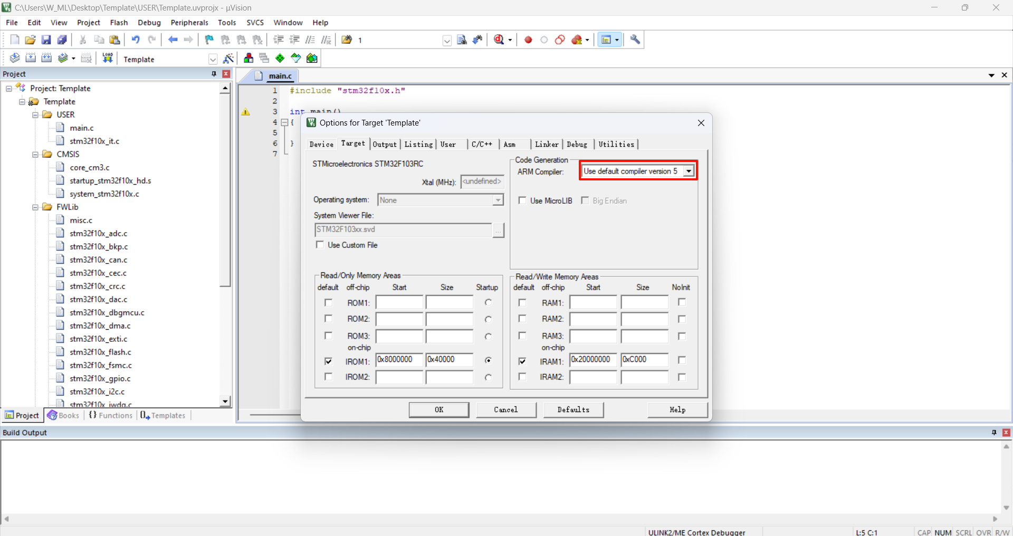This screenshot has height=536, width=1013.
Task: Click the Kill all breakpoints icon
Action: [x=577, y=40]
